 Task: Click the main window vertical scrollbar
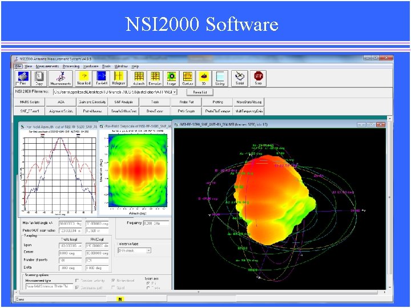click(x=389, y=203)
